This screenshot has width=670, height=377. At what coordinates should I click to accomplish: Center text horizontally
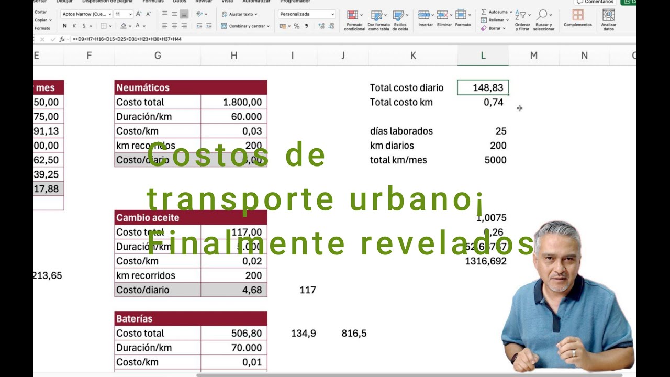pyautogui.click(x=174, y=26)
